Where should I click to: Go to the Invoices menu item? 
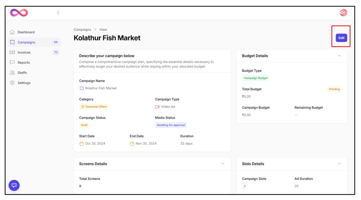tap(24, 53)
